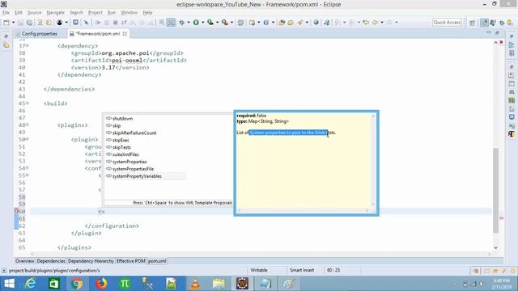Open the Source menu
The width and height of the screenshot is (518, 291).
(34, 13)
